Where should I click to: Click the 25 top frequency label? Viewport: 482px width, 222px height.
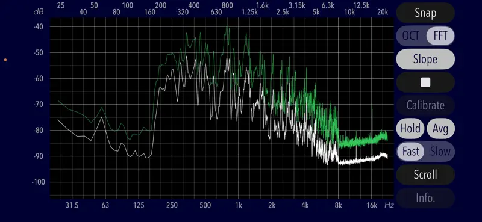tap(61, 5)
